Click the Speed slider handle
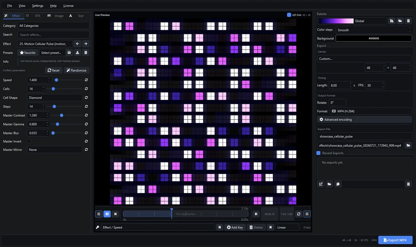 click(56, 80)
